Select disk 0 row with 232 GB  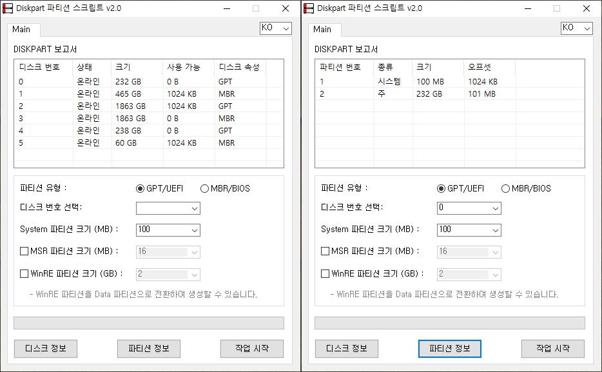(x=149, y=82)
